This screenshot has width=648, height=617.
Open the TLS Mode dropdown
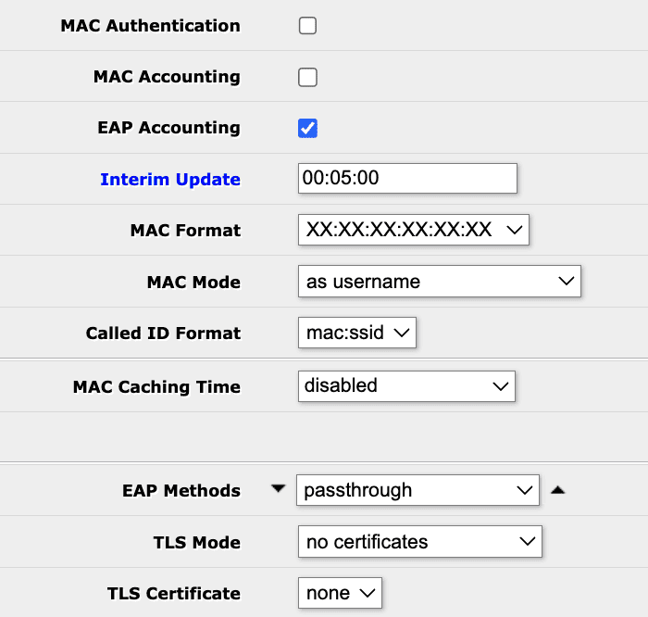point(420,542)
